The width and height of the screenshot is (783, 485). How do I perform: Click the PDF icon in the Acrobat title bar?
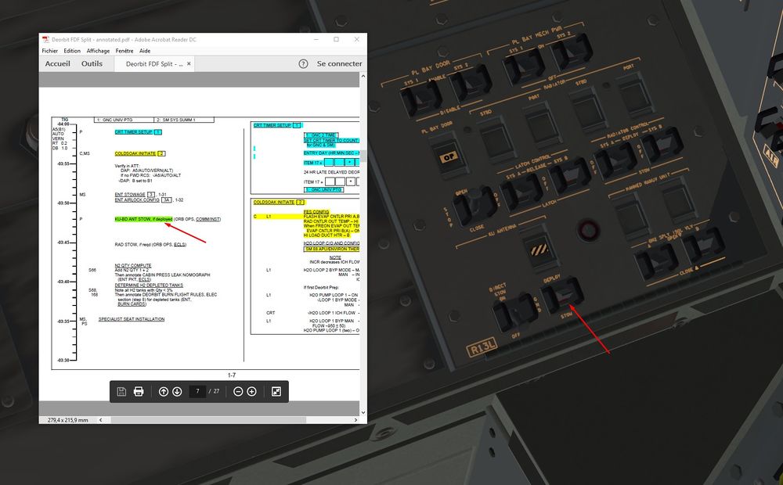(x=45, y=39)
